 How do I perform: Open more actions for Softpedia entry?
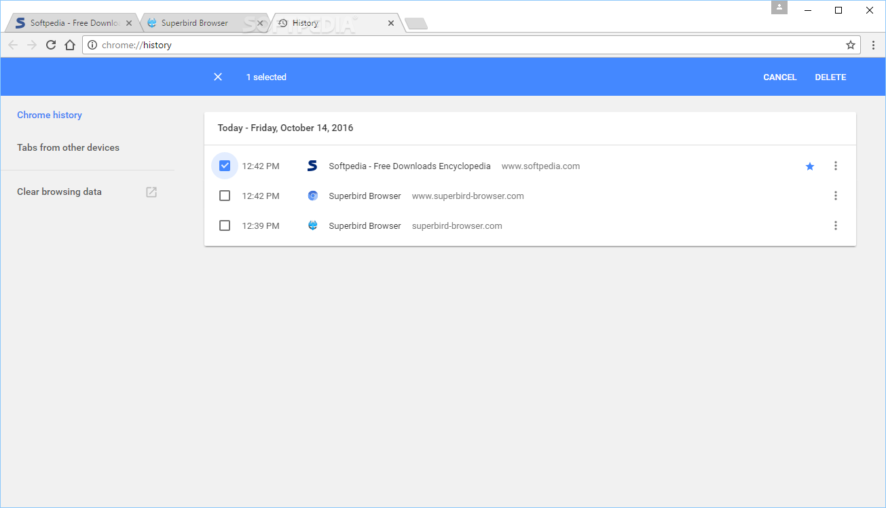[835, 166]
